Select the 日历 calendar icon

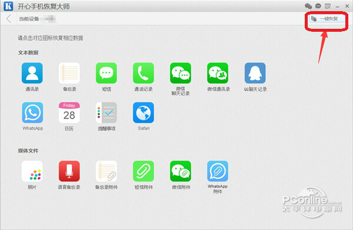(x=69, y=112)
